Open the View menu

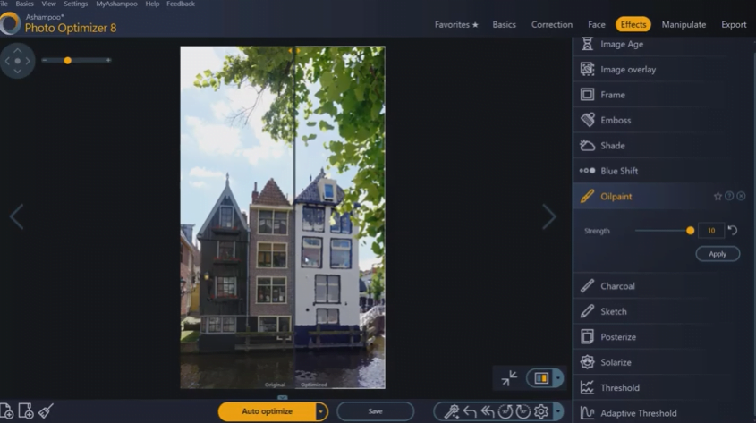click(x=48, y=4)
